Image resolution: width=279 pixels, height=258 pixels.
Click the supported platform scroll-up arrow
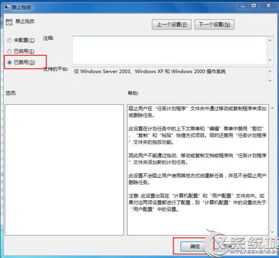(270, 71)
